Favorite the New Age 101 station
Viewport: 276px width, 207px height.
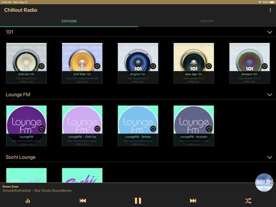(x=209, y=66)
